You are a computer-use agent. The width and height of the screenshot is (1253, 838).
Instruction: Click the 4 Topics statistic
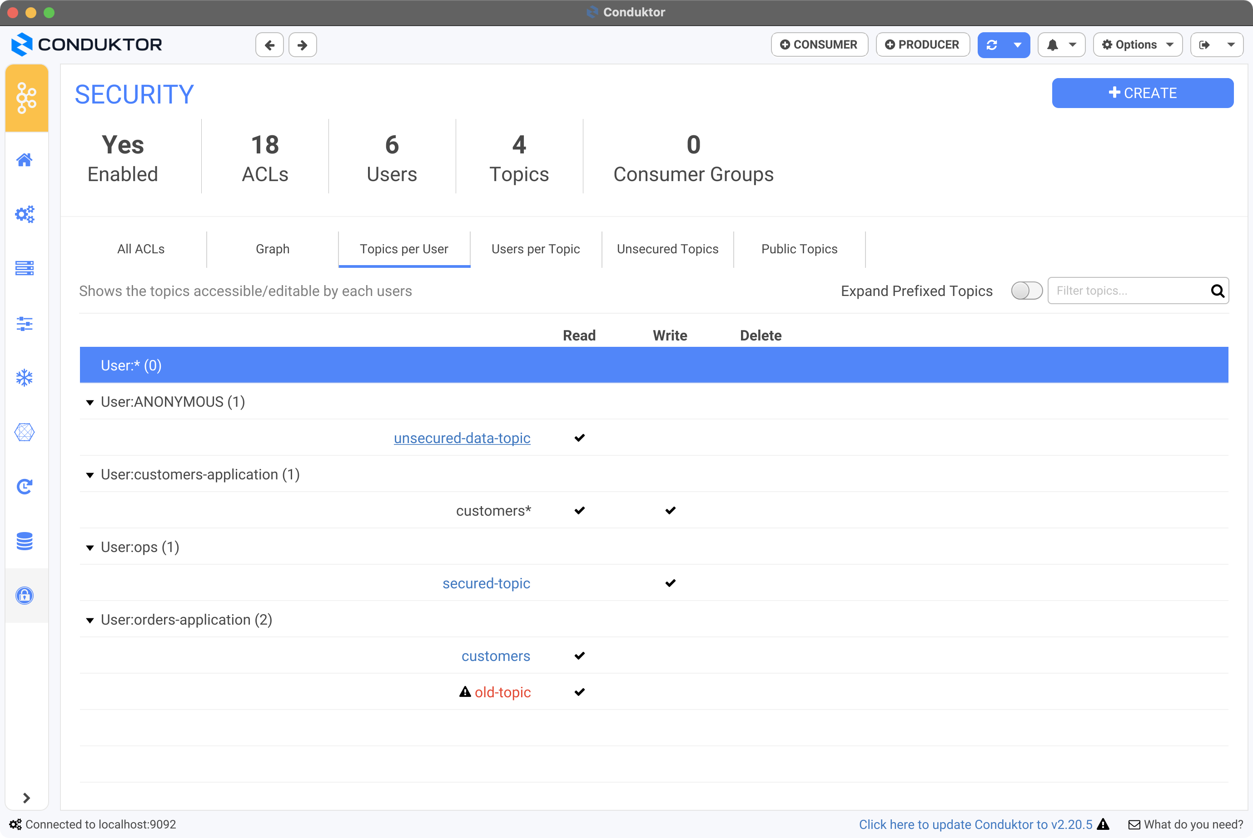click(x=519, y=158)
